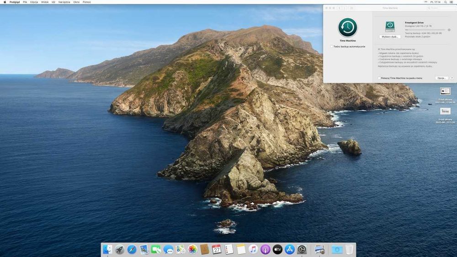Open the Edycja menu
457x257 pixels.
pos(34,2)
